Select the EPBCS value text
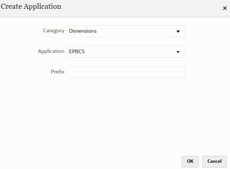Screen dimensions: 230x169 (x=77, y=52)
